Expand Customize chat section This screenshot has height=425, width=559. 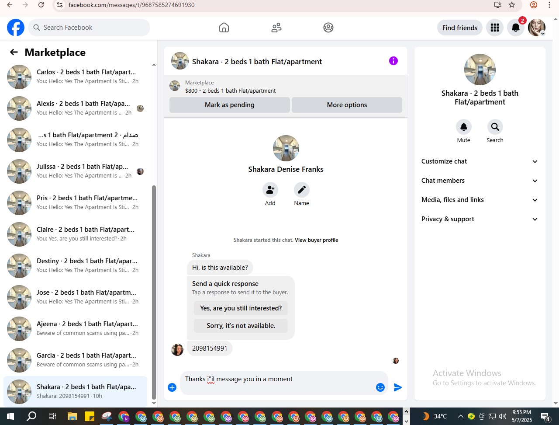480,161
